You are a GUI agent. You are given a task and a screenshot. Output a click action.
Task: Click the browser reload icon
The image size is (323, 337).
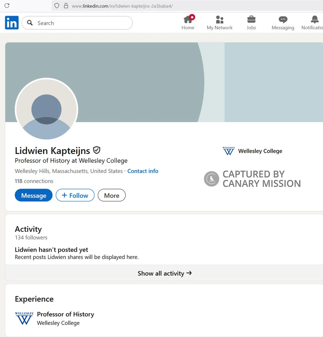[x=7, y=6]
